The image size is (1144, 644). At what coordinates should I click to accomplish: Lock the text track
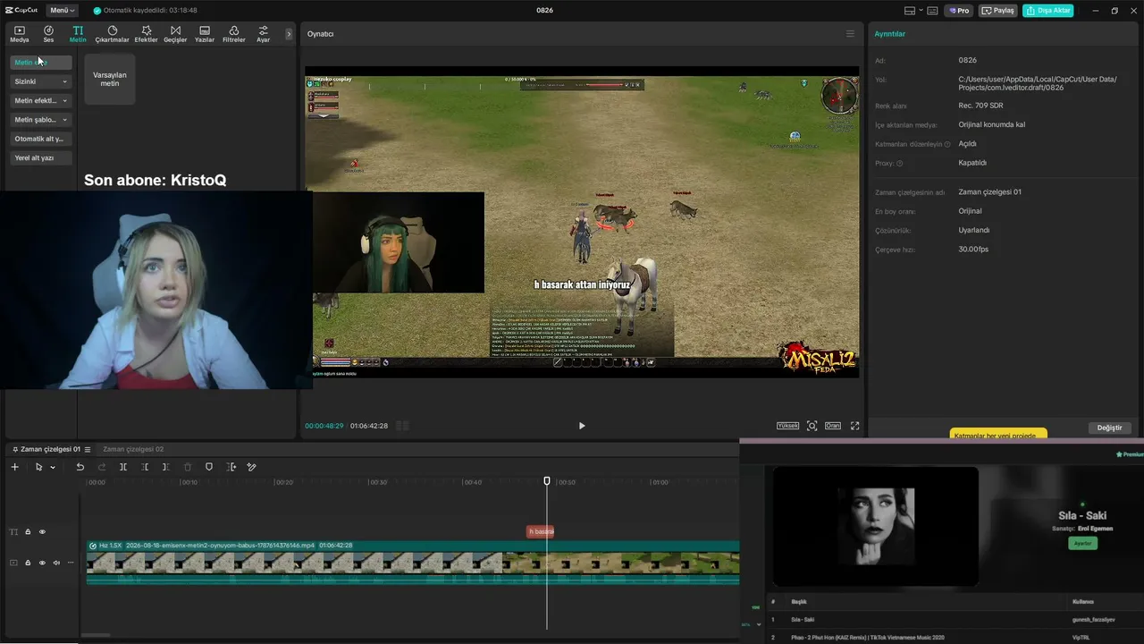click(28, 532)
